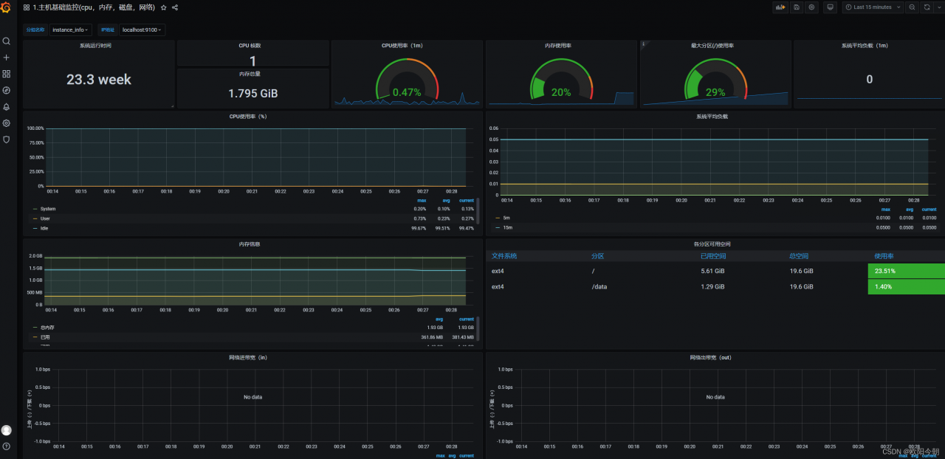The height and width of the screenshot is (459, 945).
Task: Open the Last 15 minutes time picker
Action: (x=873, y=7)
